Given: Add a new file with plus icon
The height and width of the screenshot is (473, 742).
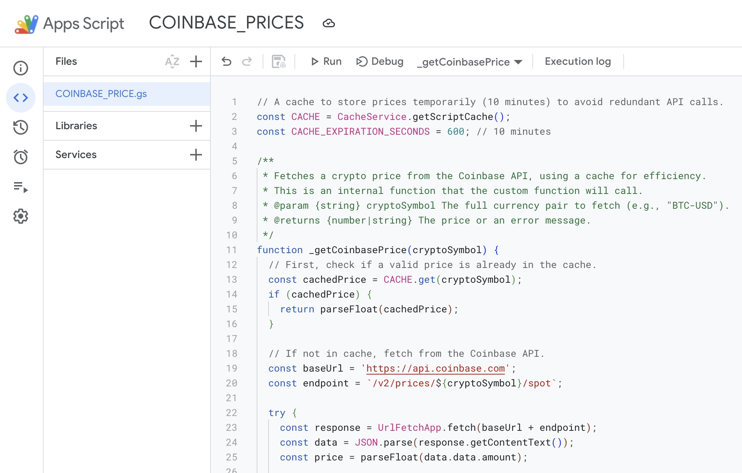Looking at the screenshot, I should pos(196,61).
